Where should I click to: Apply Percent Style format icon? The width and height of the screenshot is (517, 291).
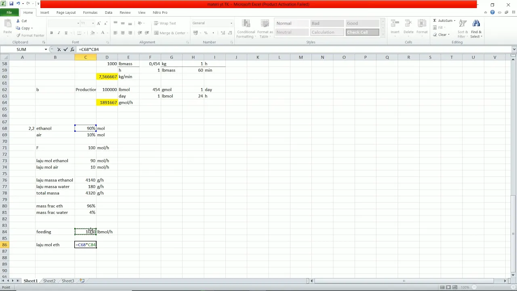206,33
